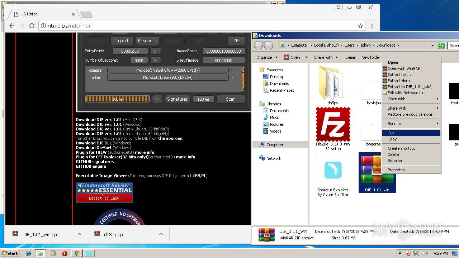This screenshot has width=459, height=258.
Task: Open the Share with toolbar dropdown
Action: pos(326,57)
